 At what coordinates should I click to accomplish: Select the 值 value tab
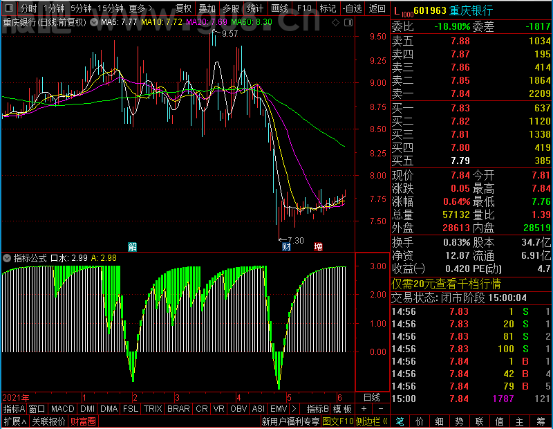point(499,421)
